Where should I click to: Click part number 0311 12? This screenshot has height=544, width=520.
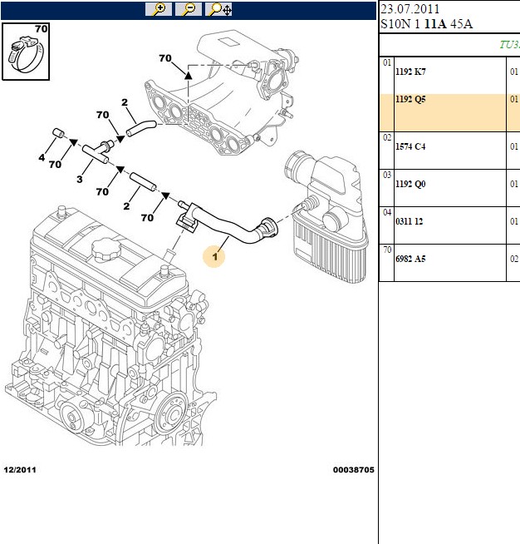tap(410, 221)
